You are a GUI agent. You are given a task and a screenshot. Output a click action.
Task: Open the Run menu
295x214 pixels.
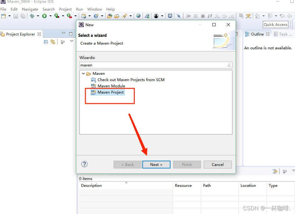click(x=79, y=9)
